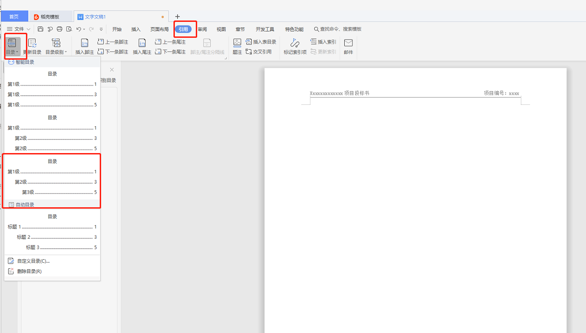Switch to the 开始 ribbon tab

click(x=117, y=29)
